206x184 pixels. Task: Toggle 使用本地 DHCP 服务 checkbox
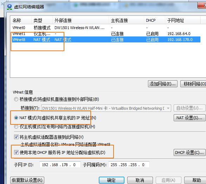pos(16,152)
